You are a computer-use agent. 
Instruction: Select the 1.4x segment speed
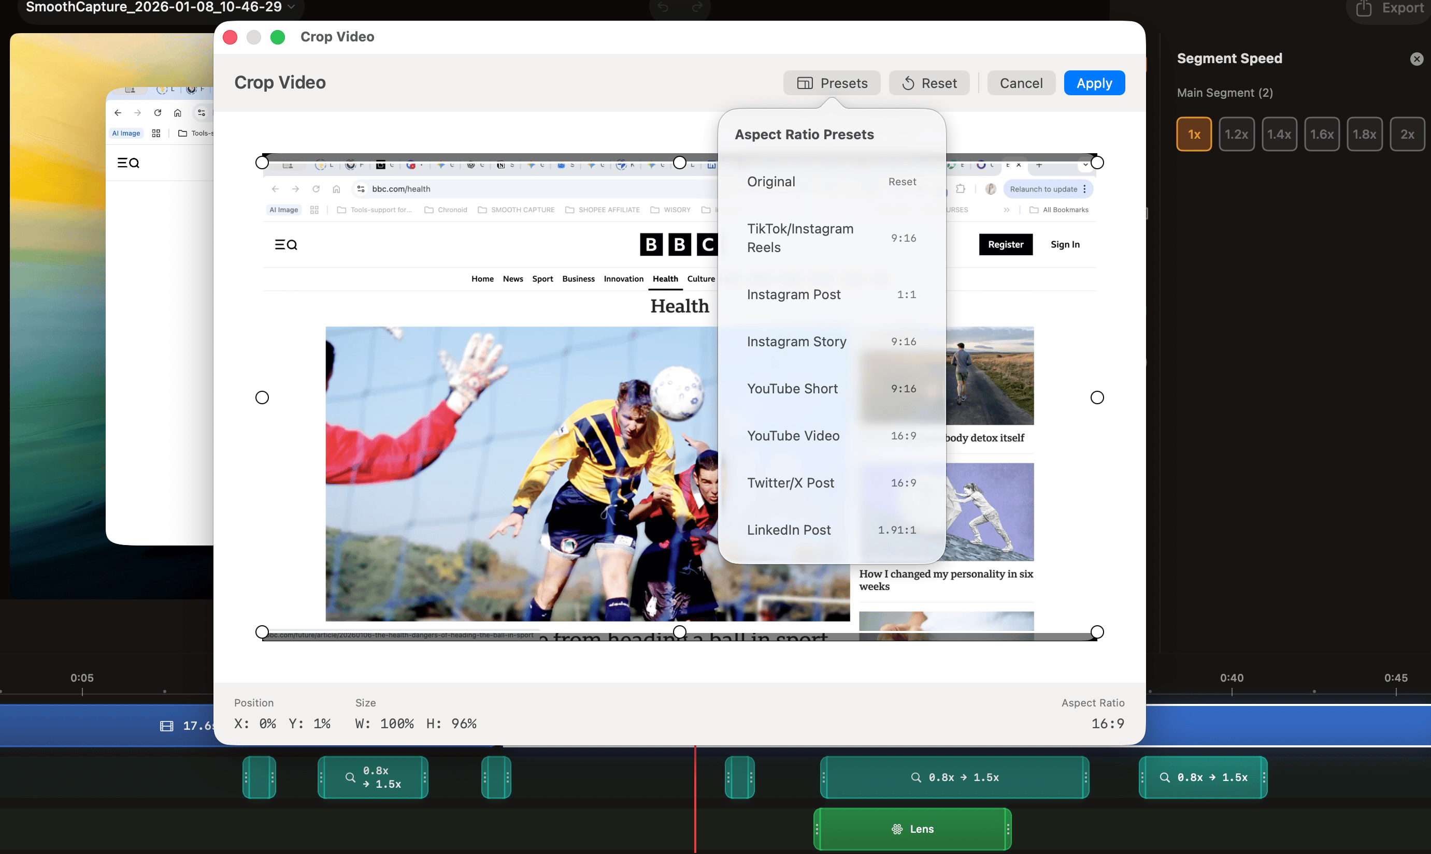pos(1279,134)
